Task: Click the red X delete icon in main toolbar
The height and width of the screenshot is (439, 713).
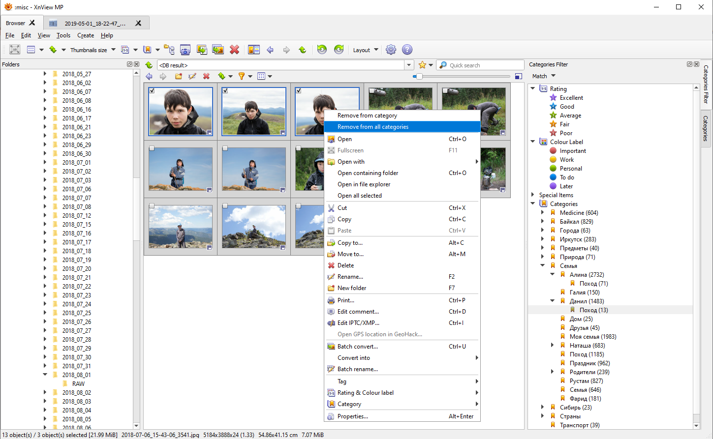Action: coord(234,50)
